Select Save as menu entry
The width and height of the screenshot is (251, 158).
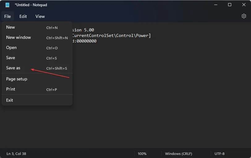coord(37,68)
